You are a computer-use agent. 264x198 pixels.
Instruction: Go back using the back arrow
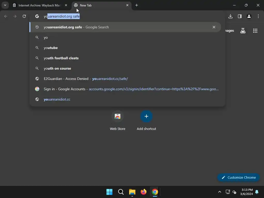pyautogui.click(x=6, y=16)
